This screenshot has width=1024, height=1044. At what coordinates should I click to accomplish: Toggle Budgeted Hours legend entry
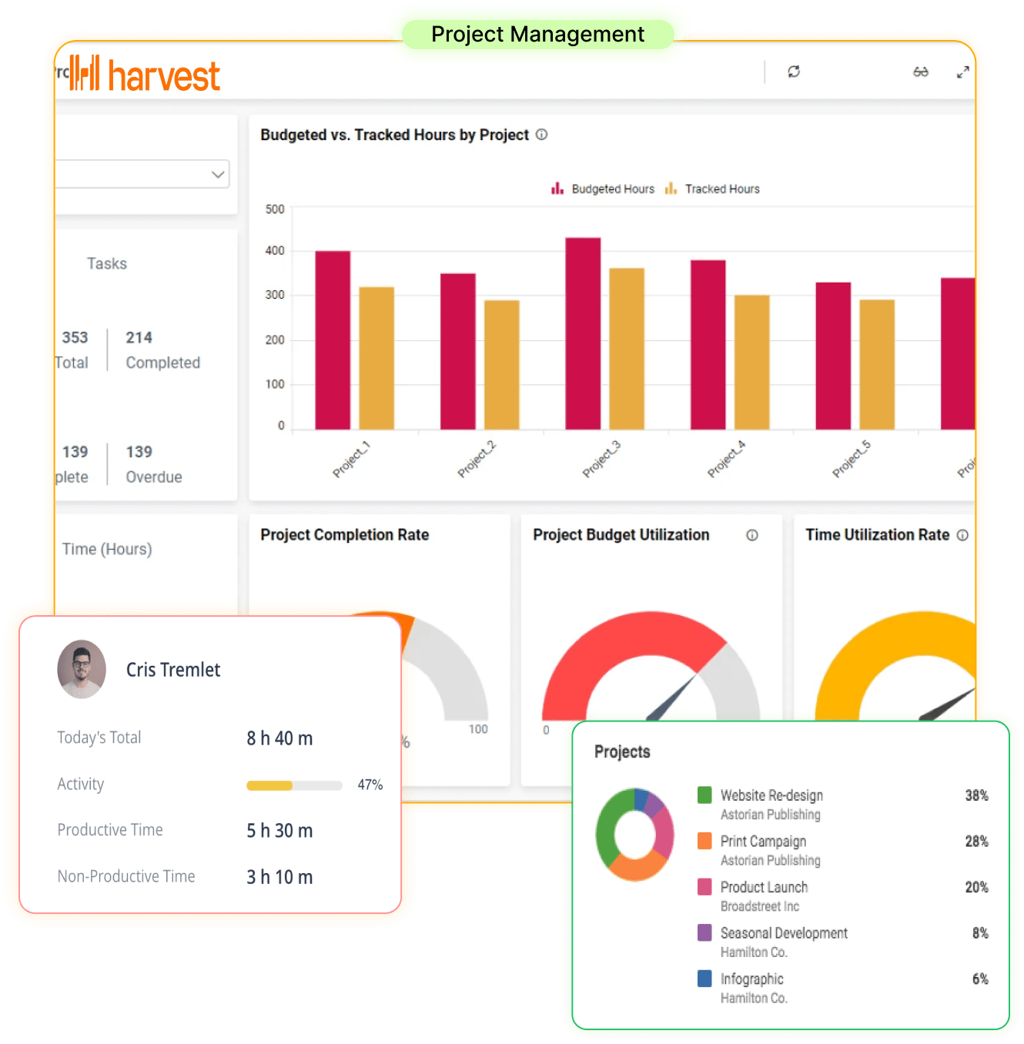[x=603, y=189]
